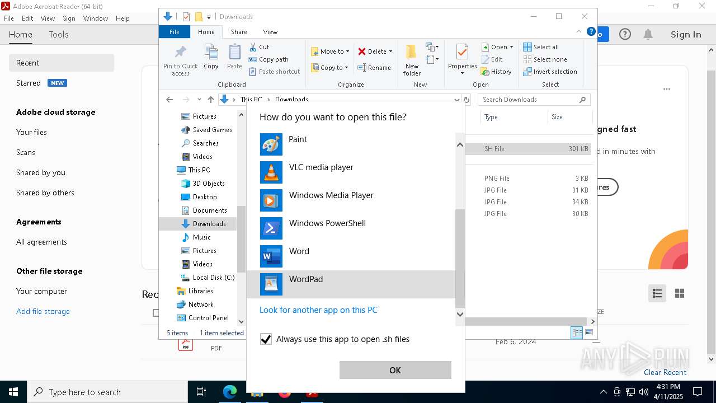Open the Sign menu in Acrobat Reader
Screen dimensions: 716x403
(69, 18)
